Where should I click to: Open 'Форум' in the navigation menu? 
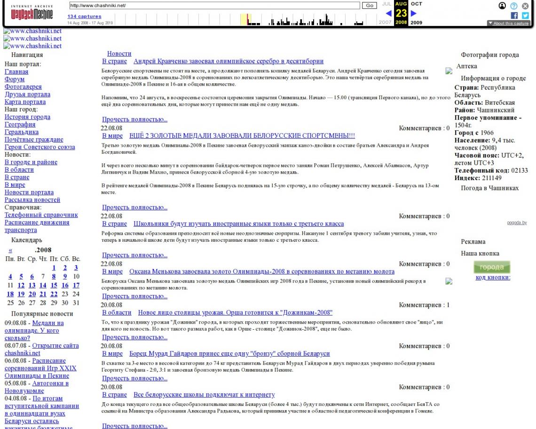tap(15, 79)
